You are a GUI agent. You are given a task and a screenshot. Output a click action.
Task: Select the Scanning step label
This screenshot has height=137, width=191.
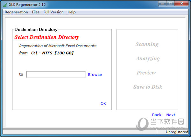(x=147, y=44)
